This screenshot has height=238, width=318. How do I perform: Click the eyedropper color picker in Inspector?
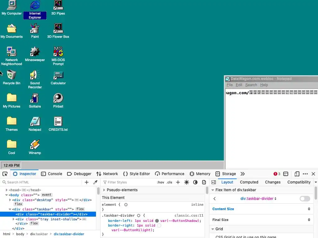click(x=95, y=182)
